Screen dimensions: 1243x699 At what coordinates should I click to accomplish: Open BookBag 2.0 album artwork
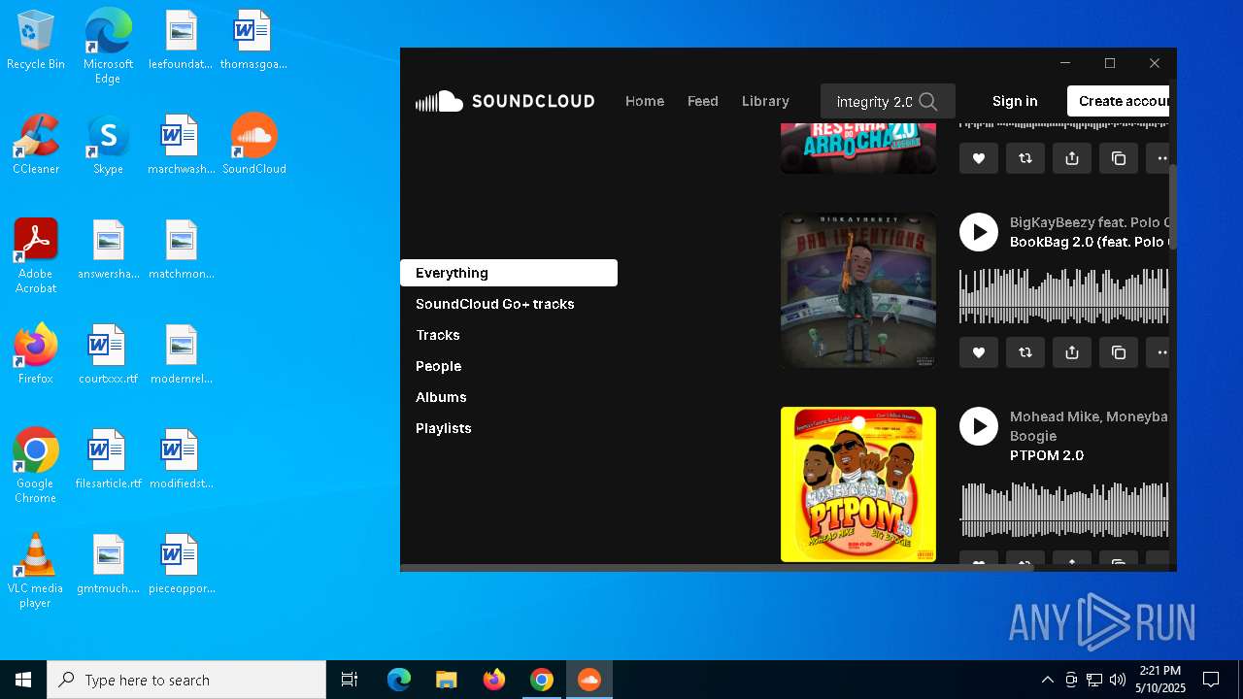[x=858, y=290]
